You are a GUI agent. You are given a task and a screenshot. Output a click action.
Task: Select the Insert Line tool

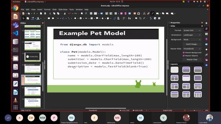tap(45, 18)
